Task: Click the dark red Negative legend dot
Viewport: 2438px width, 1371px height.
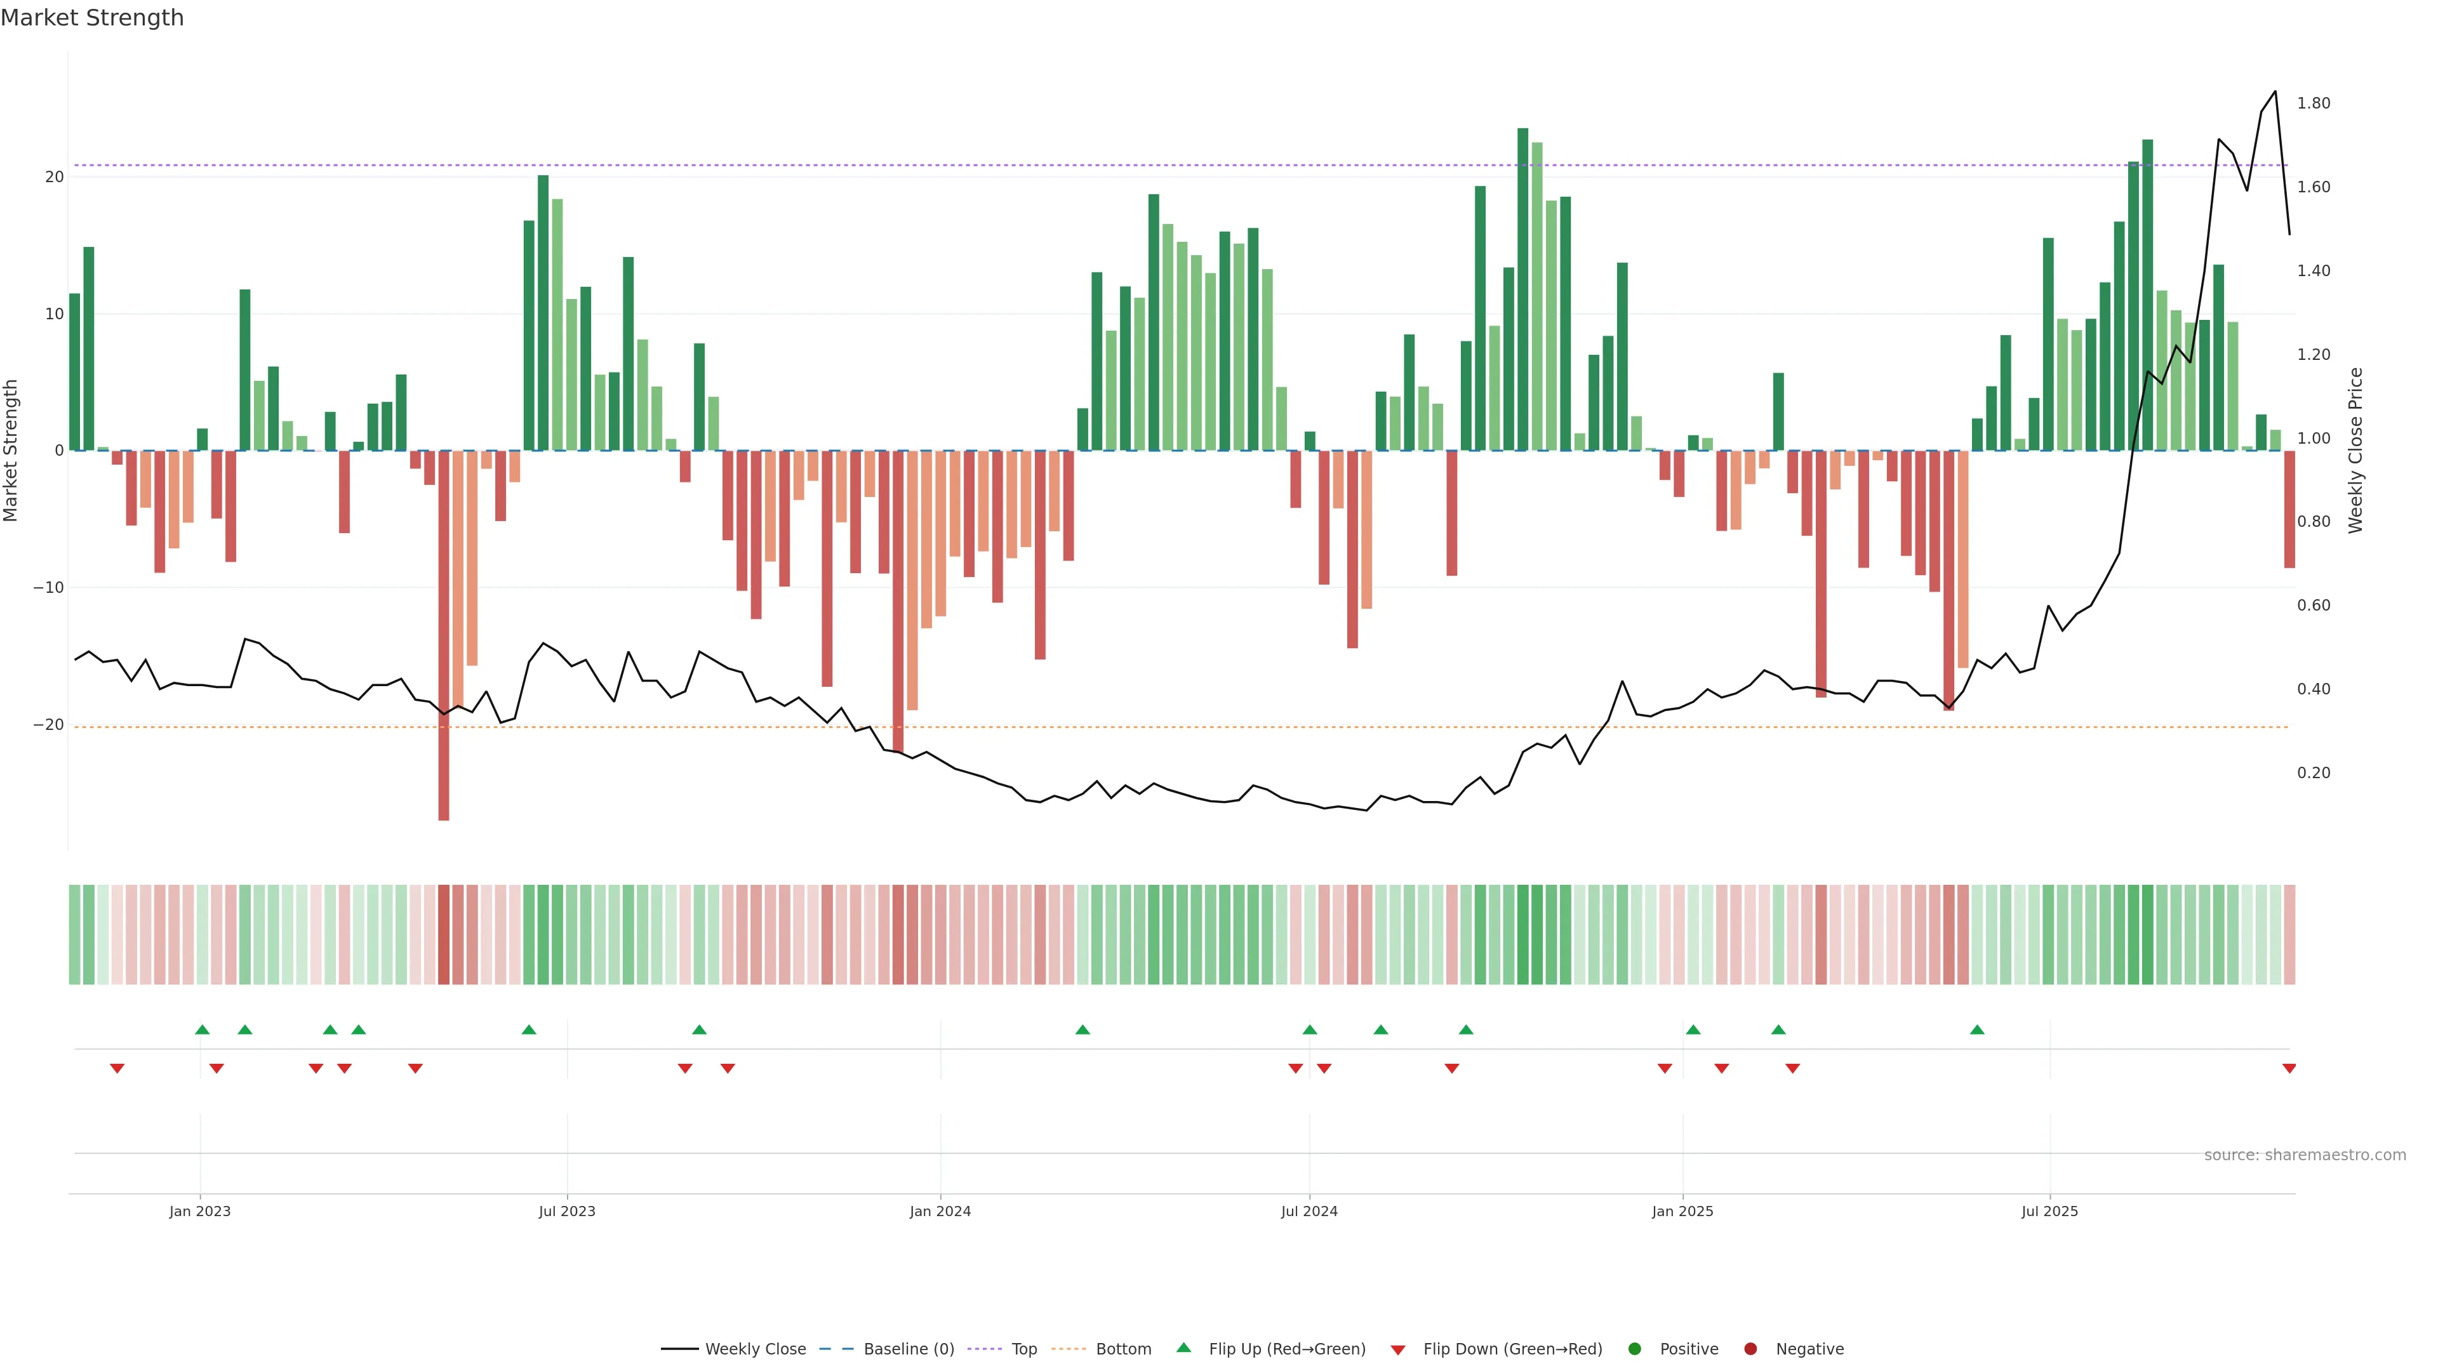Action: (x=1750, y=1349)
